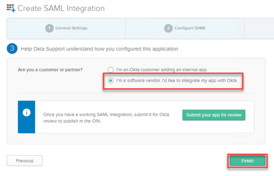Click the blue info icon

click(27, 112)
